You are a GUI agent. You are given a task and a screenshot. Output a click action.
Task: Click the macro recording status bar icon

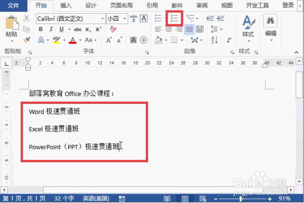[122, 199]
